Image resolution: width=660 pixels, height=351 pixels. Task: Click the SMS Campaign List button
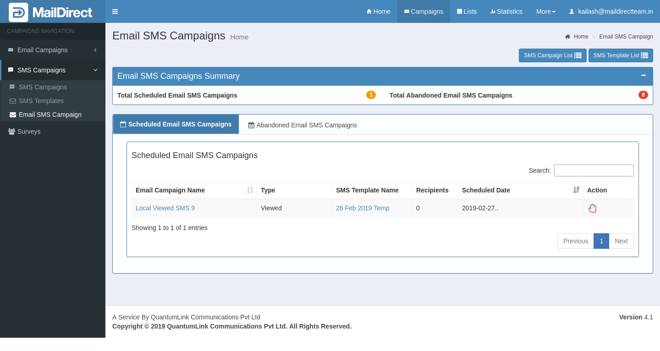[x=552, y=55]
